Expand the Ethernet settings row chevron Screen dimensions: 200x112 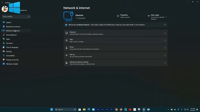point(165,33)
